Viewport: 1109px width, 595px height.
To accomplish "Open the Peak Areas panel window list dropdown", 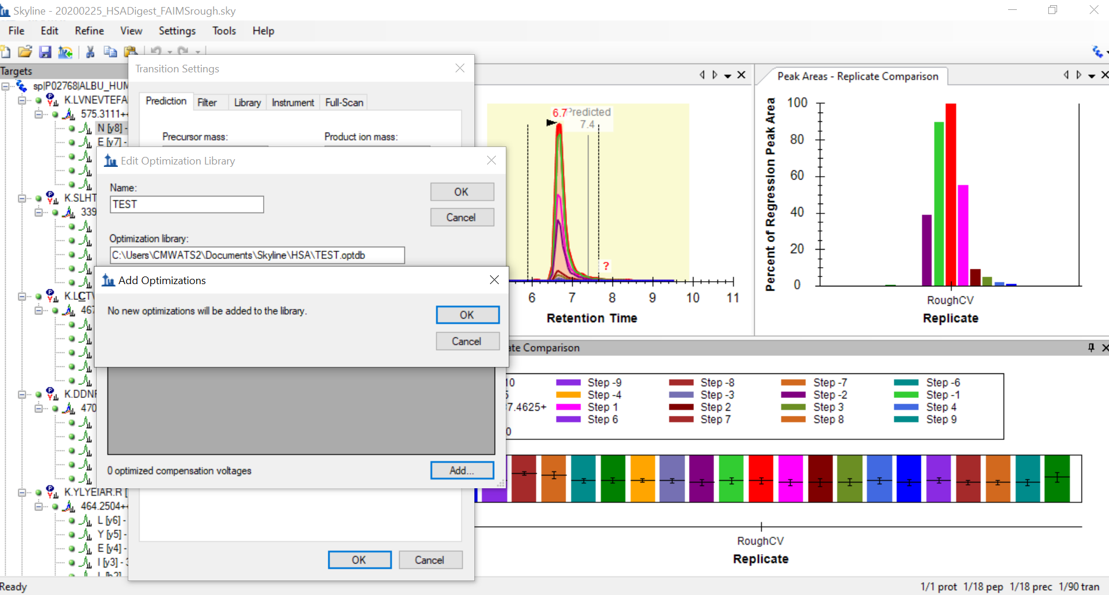I will coord(1091,76).
